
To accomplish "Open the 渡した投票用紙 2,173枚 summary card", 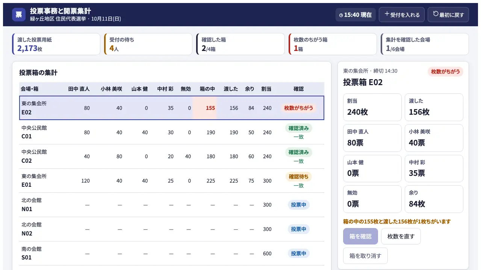I will click(x=56, y=44).
